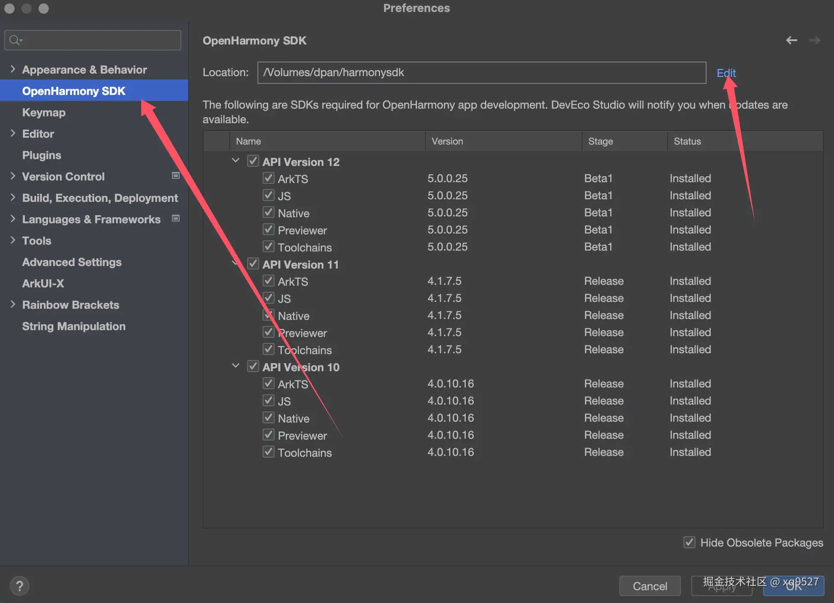Click the Version column header
The height and width of the screenshot is (603, 834).
pyautogui.click(x=447, y=142)
